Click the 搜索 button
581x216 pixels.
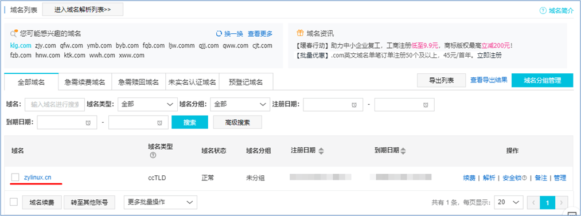point(190,123)
